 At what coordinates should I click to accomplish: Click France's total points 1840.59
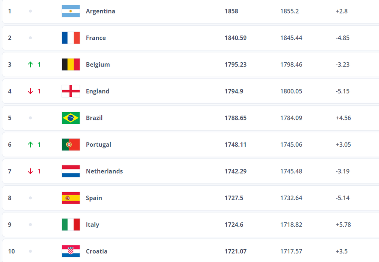tap(236, 38)
